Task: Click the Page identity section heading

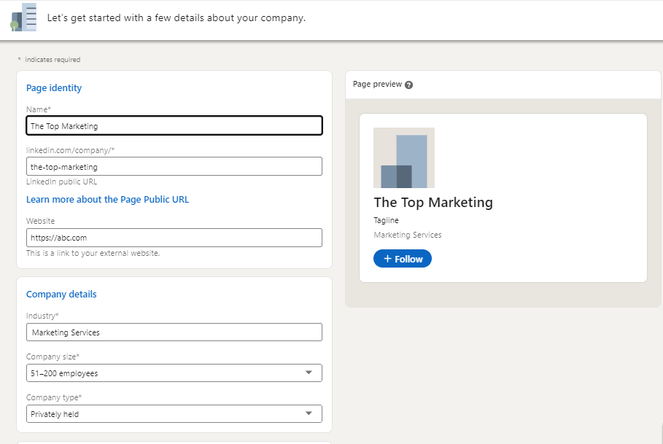Action: [x=54, y=88]
